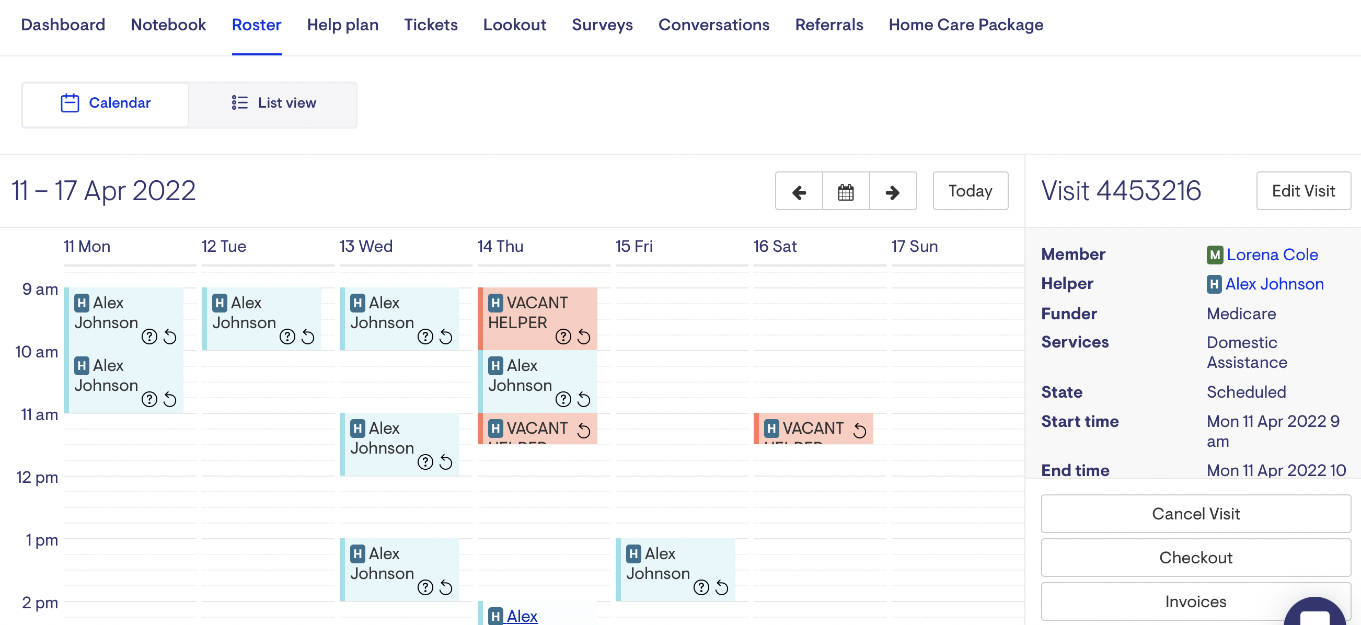Viewport: 1361px width, 625px height.
Task: Click recurring icon on Friday 1 pm visit
Action: [722, 587]
